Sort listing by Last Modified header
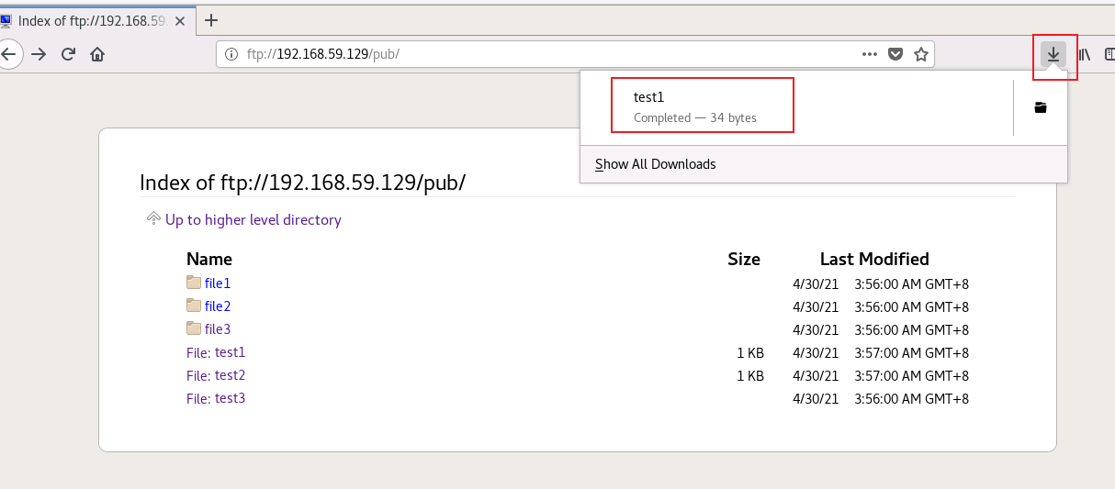Viewport: 1115px width, 489px height. coord(874,259)
